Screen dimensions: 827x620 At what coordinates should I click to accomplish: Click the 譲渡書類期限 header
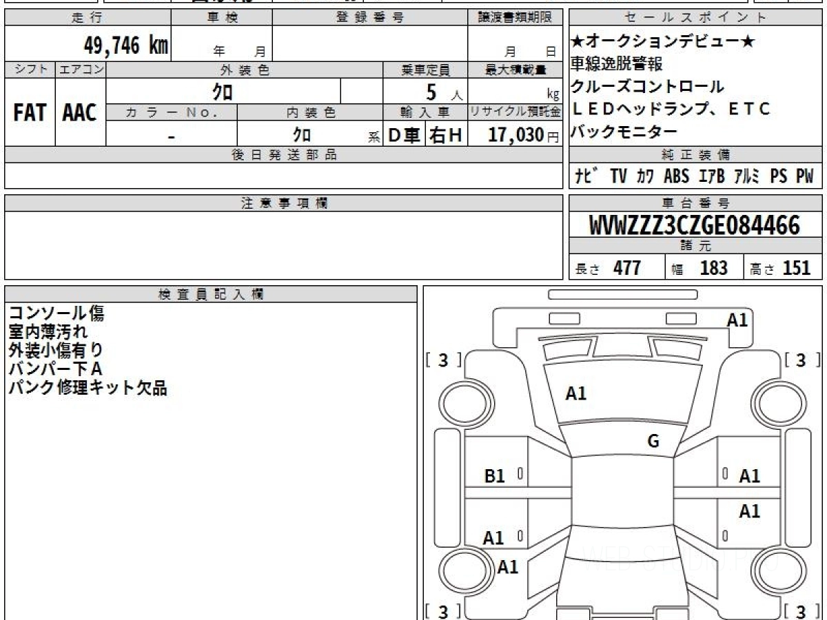[x=515, y=18]
